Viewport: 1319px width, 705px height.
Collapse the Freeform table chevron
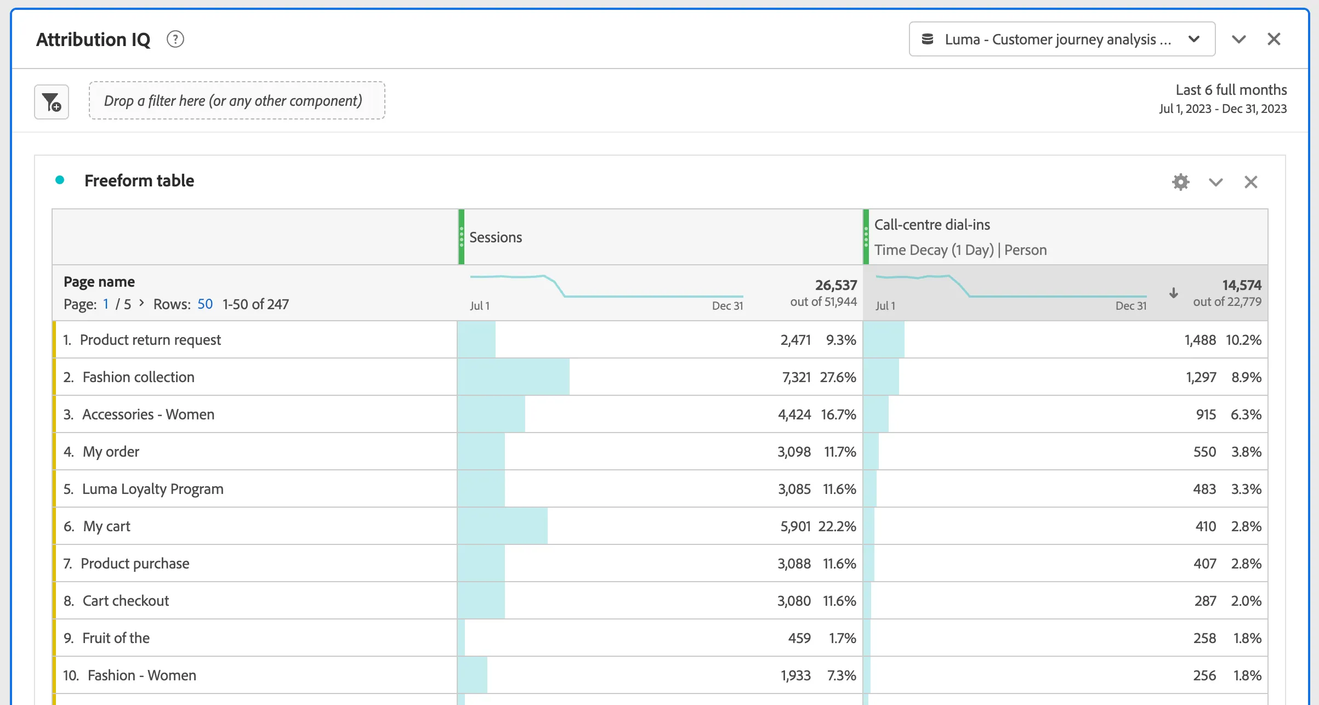point(1216,182)
